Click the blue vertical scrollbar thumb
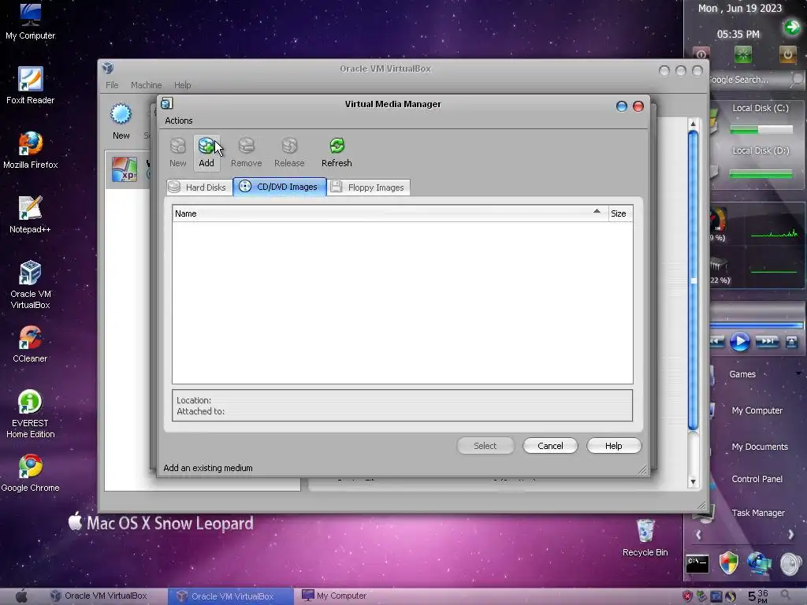Viewport: 807px width, 605px height. click(693, 280)
